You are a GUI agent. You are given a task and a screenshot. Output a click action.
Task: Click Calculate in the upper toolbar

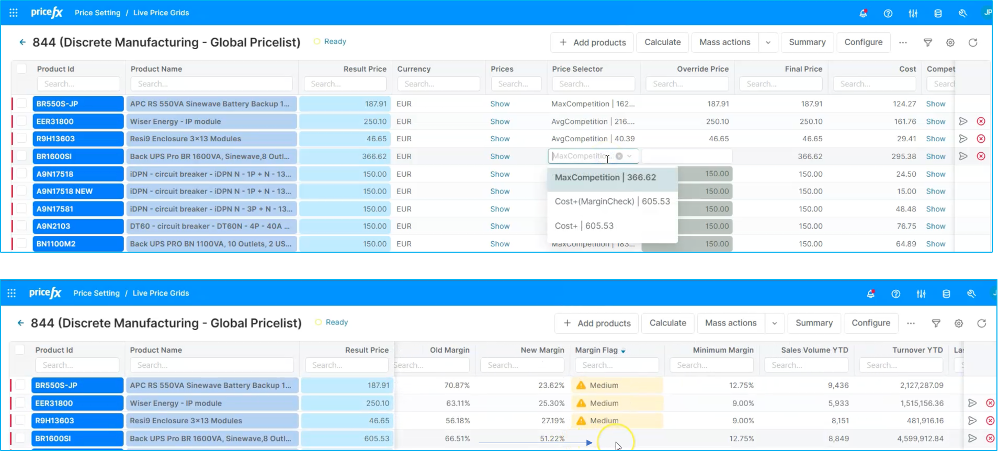[663, 42]
